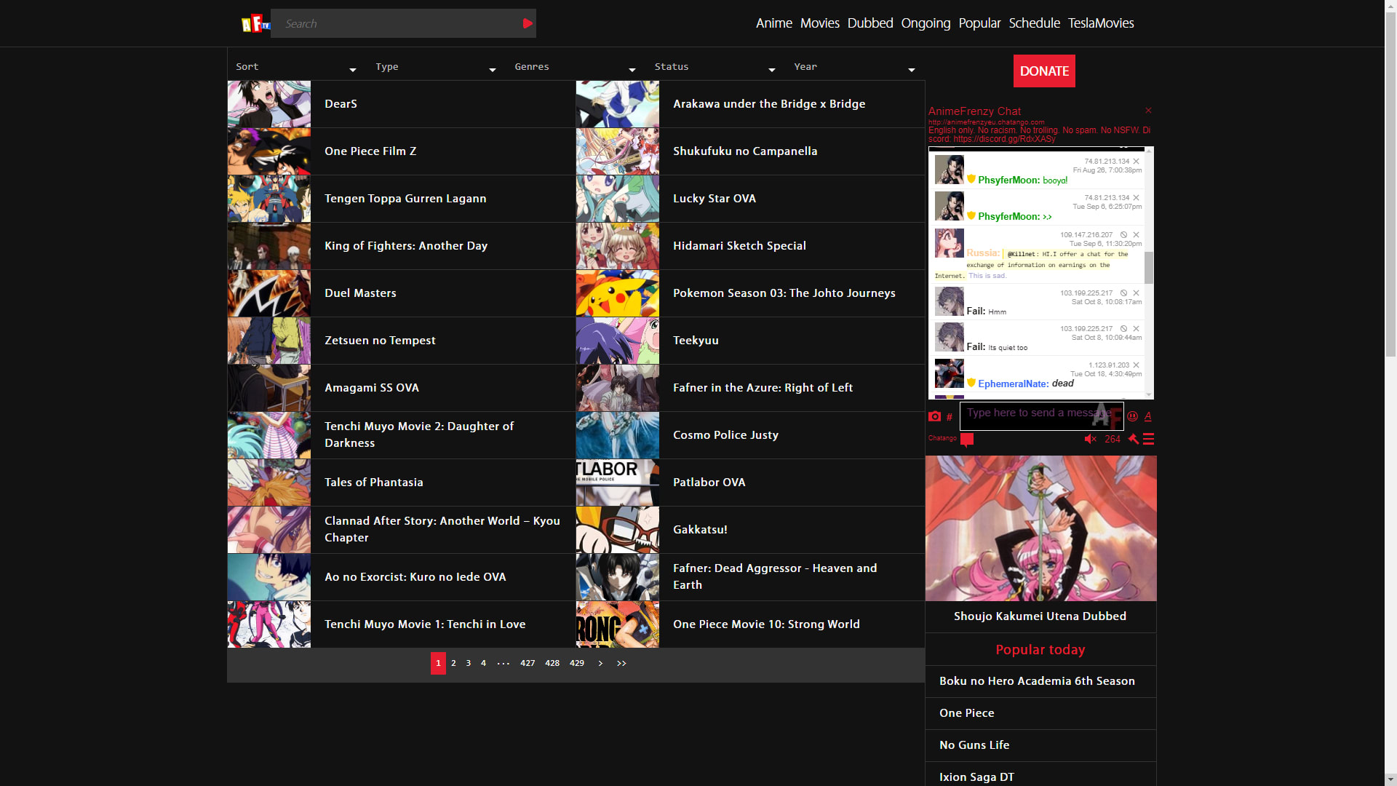Viewport: 1397px width, 786px height.
Task: Go to page 429 of results
Action: [x=577, y=663]
